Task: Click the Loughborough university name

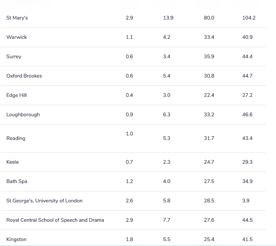Action: [x=23, y=115]
